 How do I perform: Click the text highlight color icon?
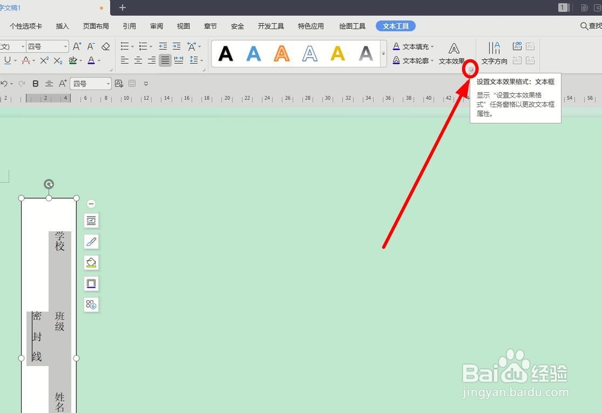coord(73,60)
